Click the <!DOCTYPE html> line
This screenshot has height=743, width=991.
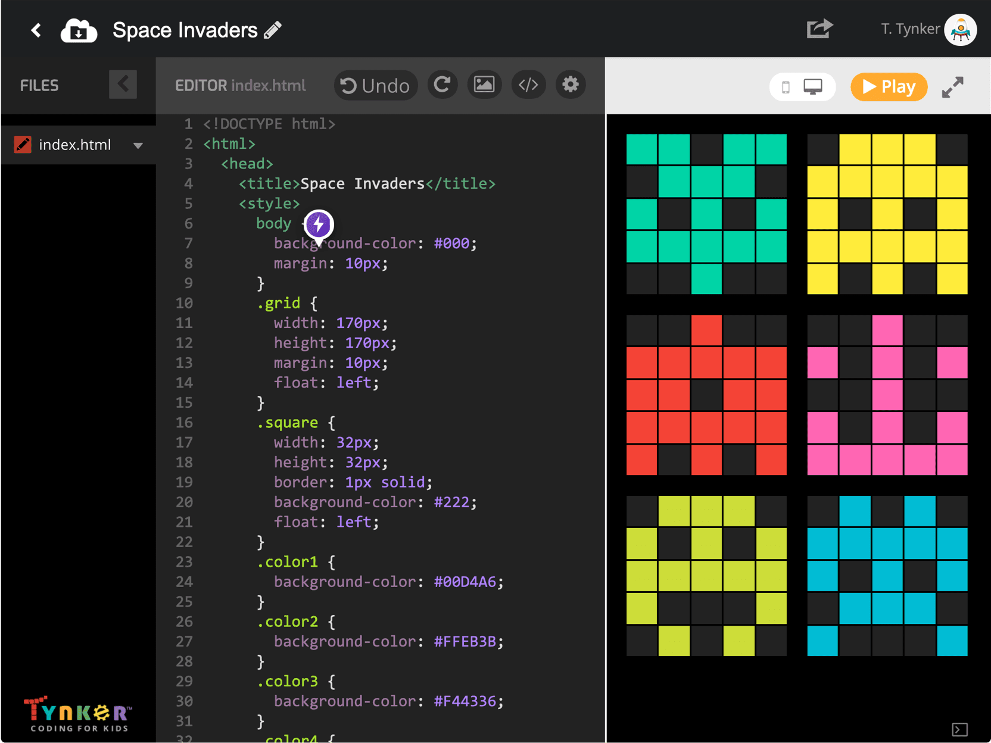click(x=269, y=124)
